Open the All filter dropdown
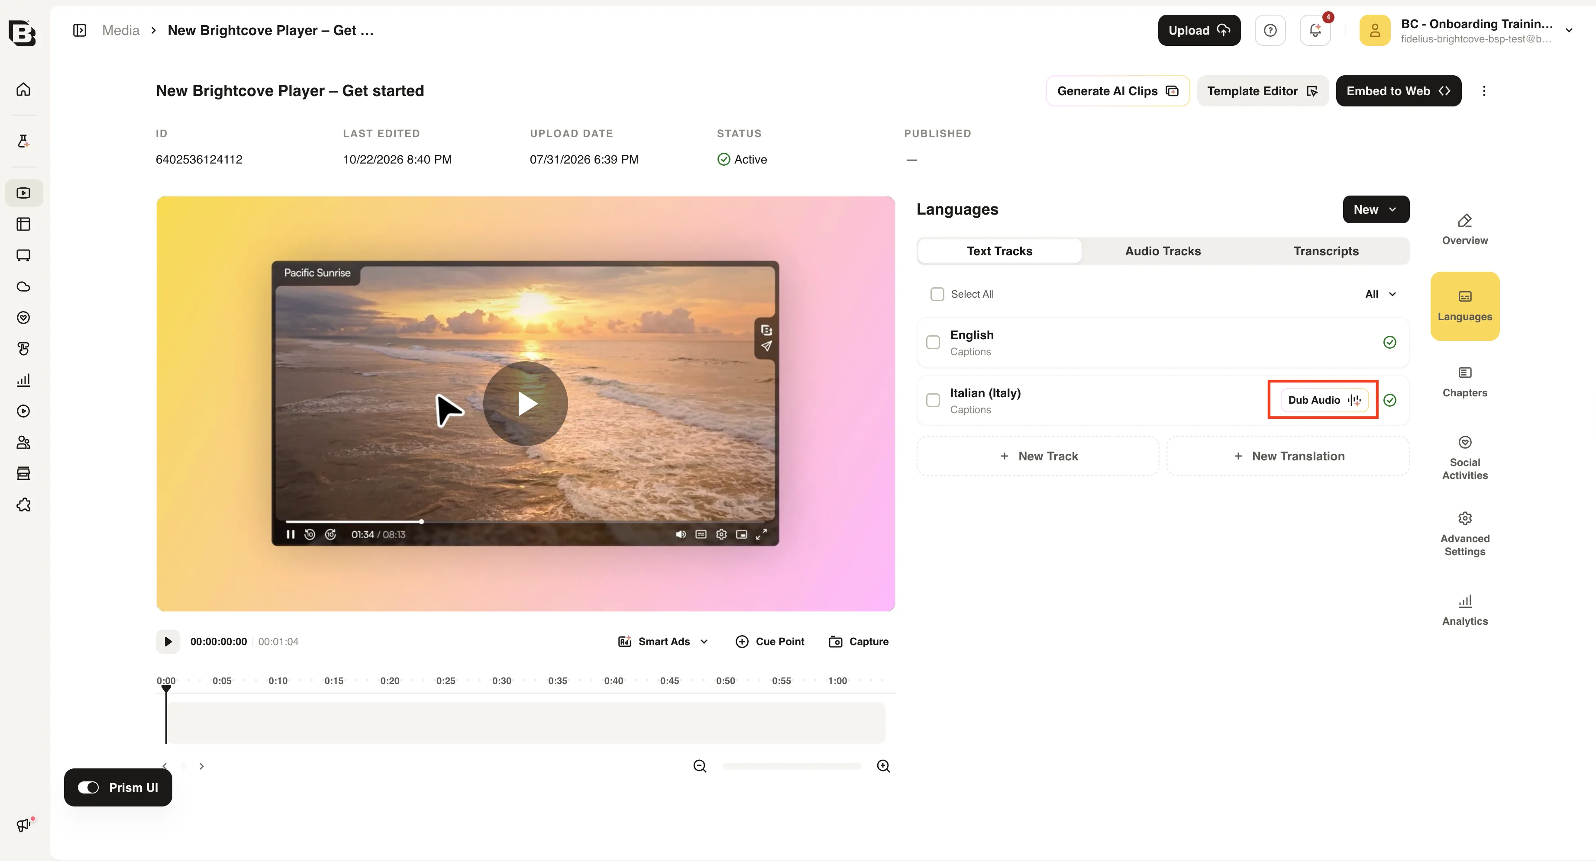Viewport: 1596px width, 861px height. click(x=1380, y=294)
